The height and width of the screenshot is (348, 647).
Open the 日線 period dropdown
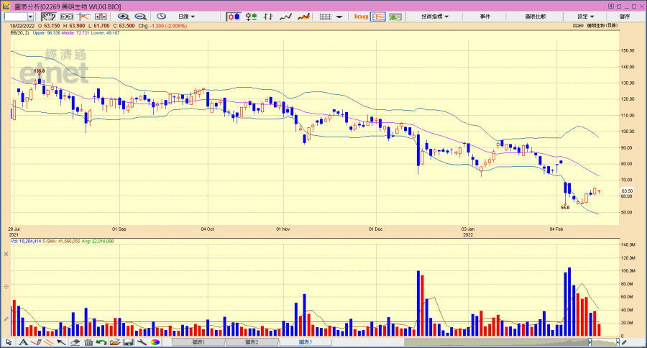pos(186,17)
